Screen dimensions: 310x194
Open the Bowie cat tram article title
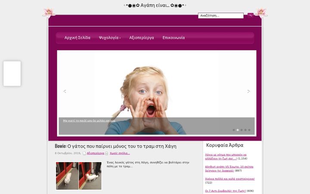pyautogui.click(x=115, y=146)
